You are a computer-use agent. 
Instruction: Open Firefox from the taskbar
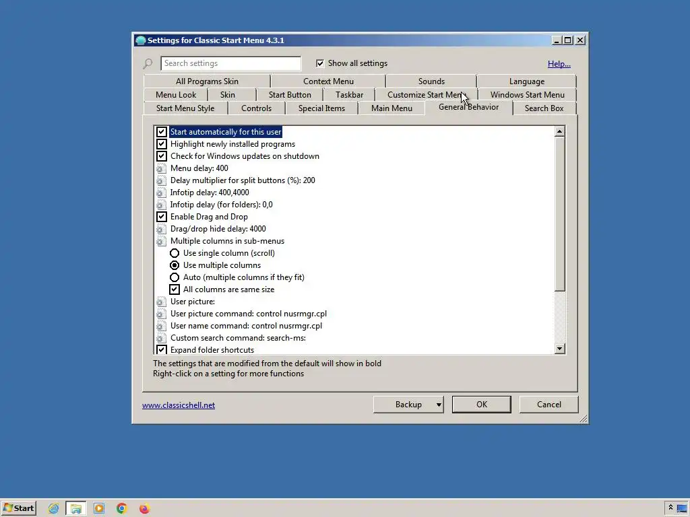coord(144,509)
